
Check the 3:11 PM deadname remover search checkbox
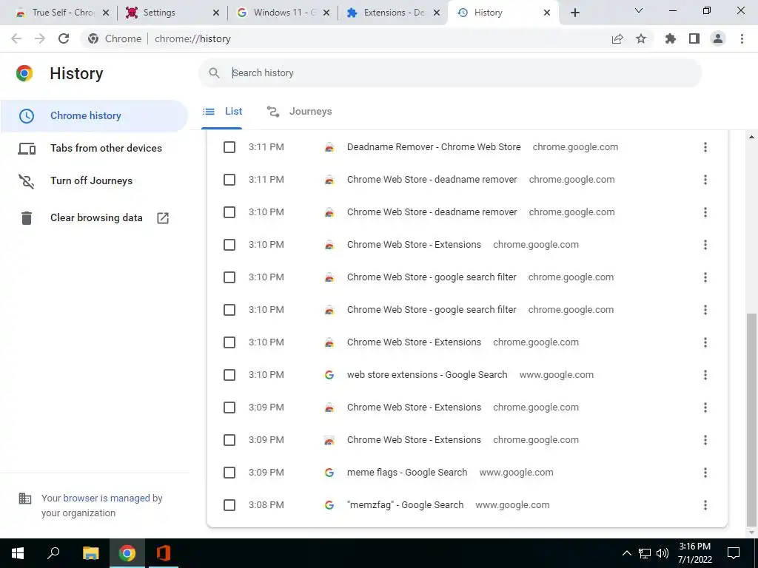(x=229, y=180)
